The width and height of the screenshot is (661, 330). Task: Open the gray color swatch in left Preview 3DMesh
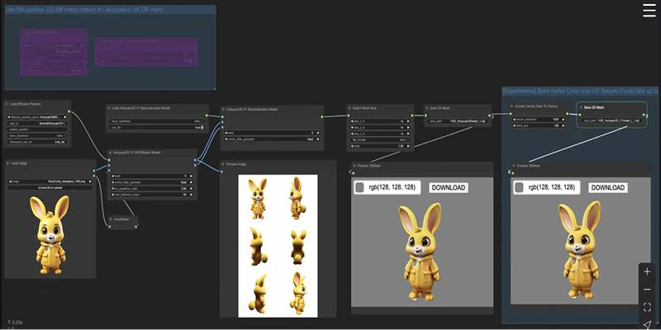pos(359,188)
